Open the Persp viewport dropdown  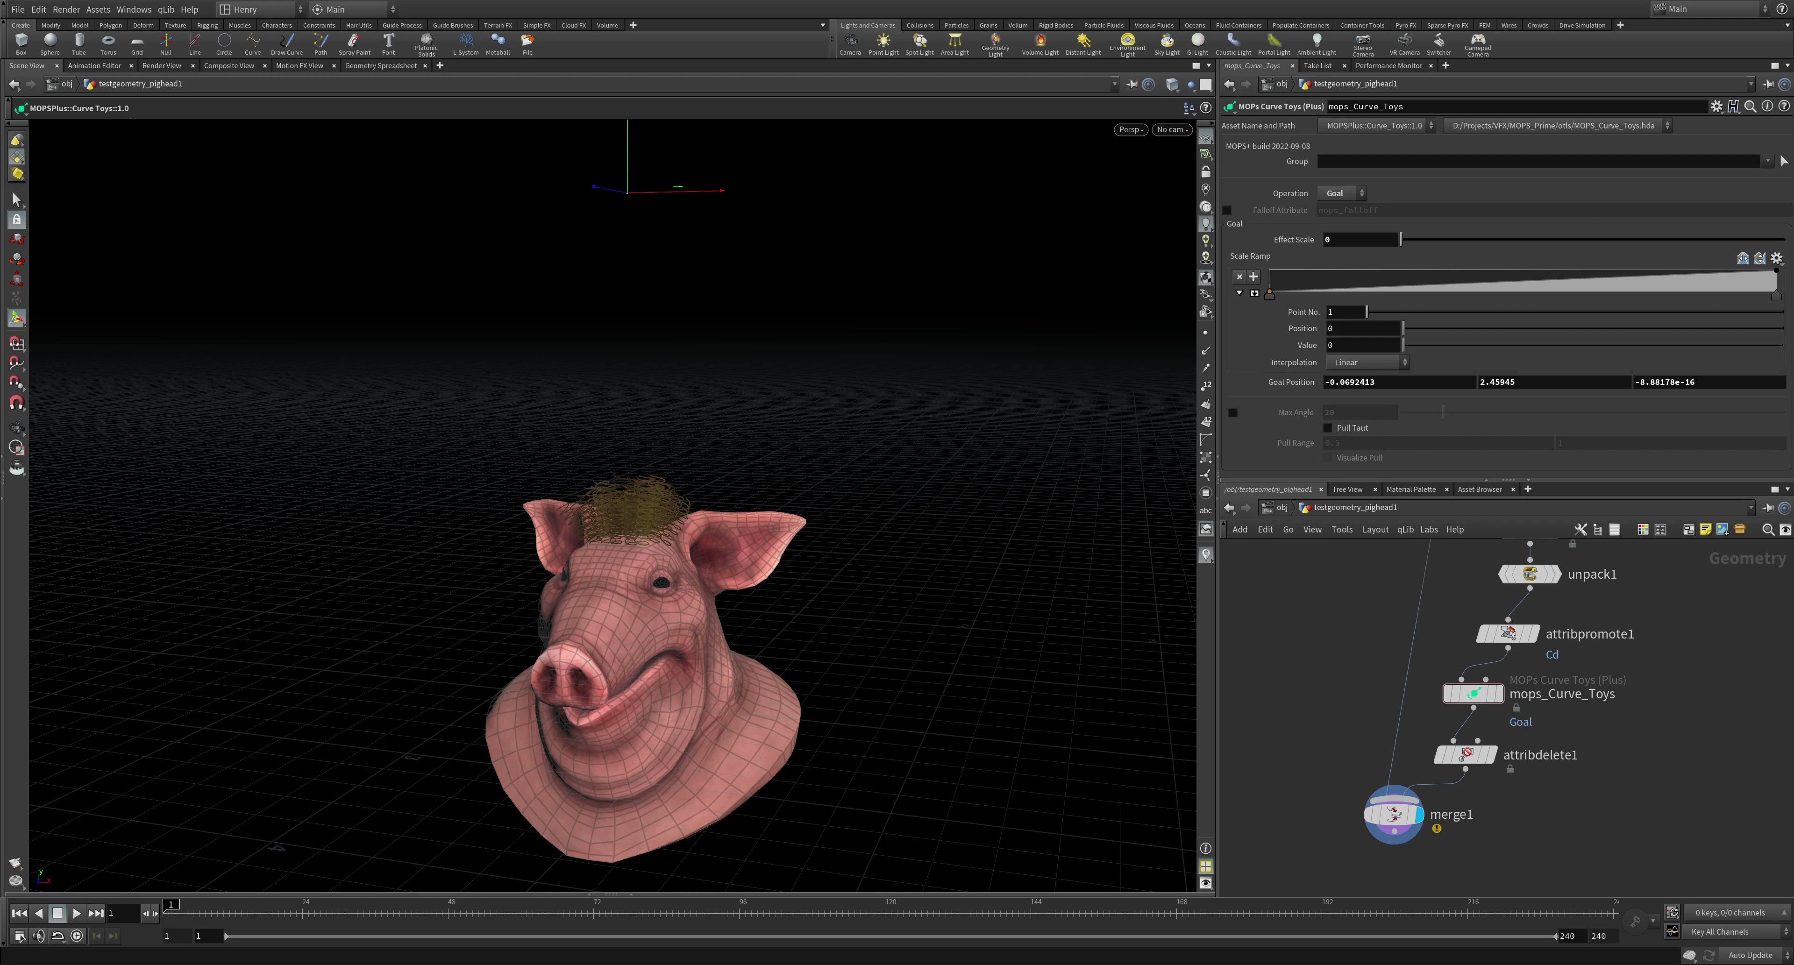(x=1130, y=129)
